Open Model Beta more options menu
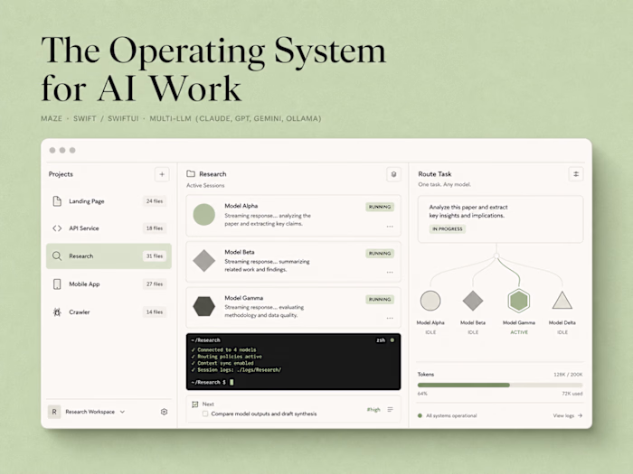 390,273
